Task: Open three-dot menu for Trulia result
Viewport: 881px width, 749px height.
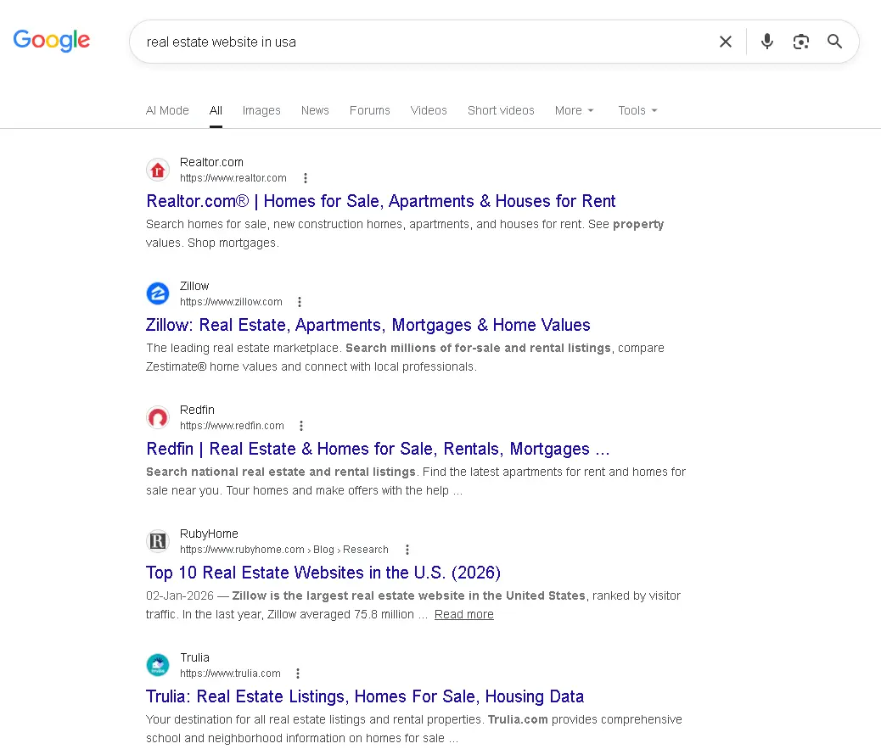Action: tap(298, 674)
